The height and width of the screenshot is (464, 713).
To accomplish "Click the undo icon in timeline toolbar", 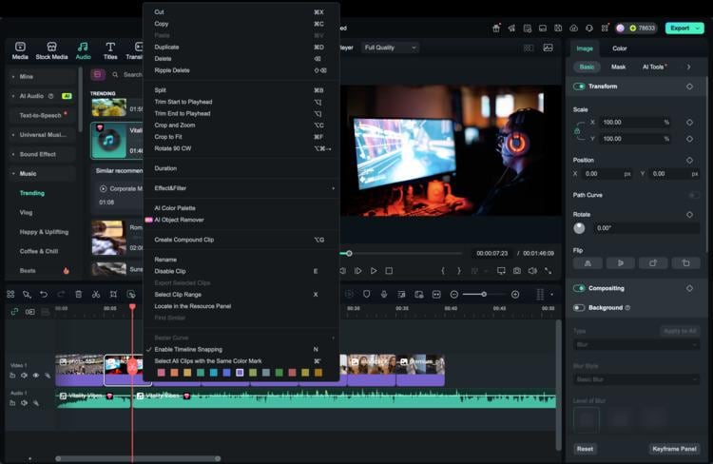I will pyautogui.click(x=44, y=295).
